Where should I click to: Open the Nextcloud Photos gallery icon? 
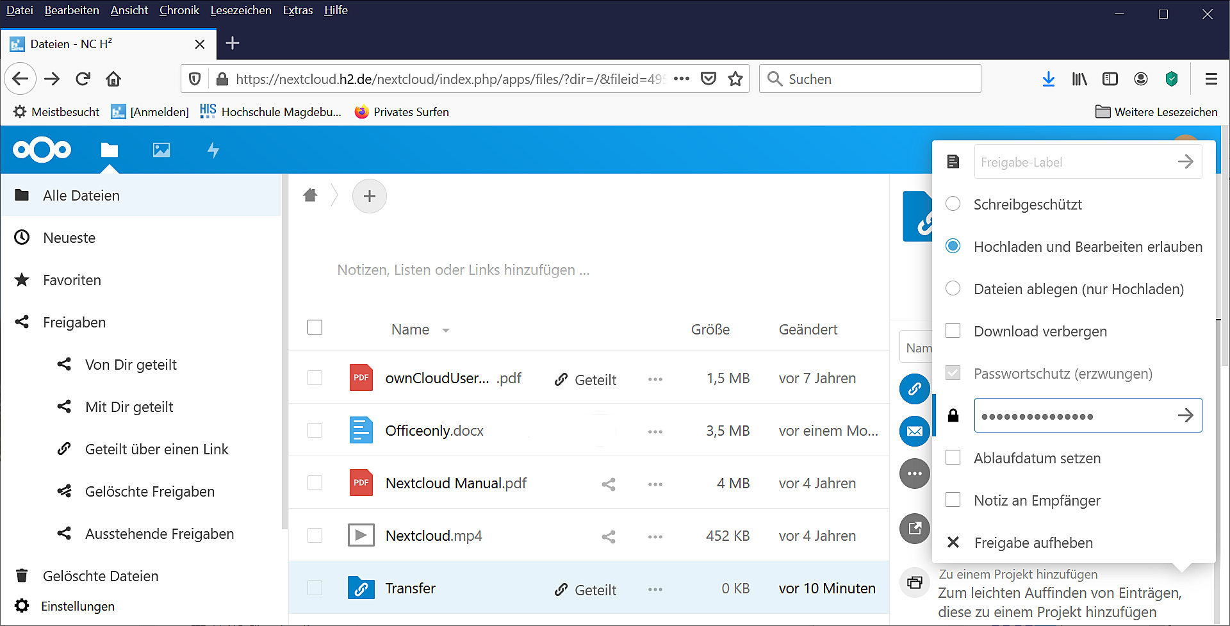161,150
